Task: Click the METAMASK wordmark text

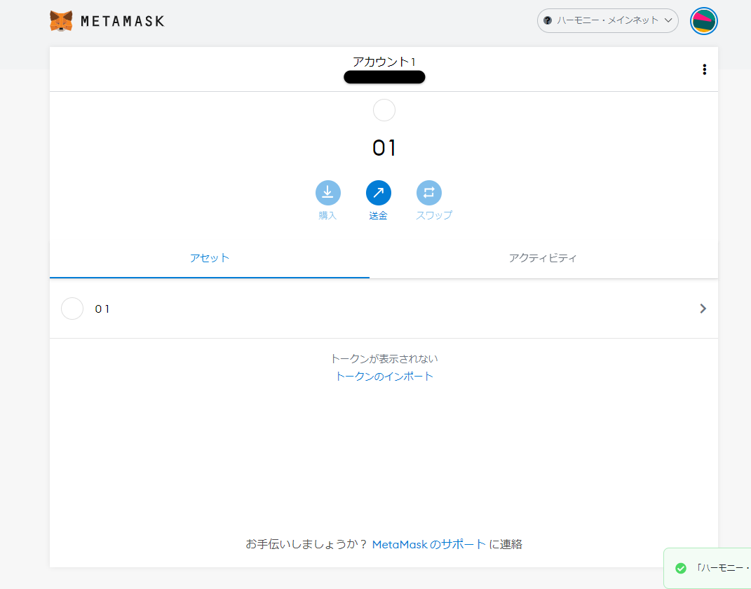Action: [x=123, y=21]
